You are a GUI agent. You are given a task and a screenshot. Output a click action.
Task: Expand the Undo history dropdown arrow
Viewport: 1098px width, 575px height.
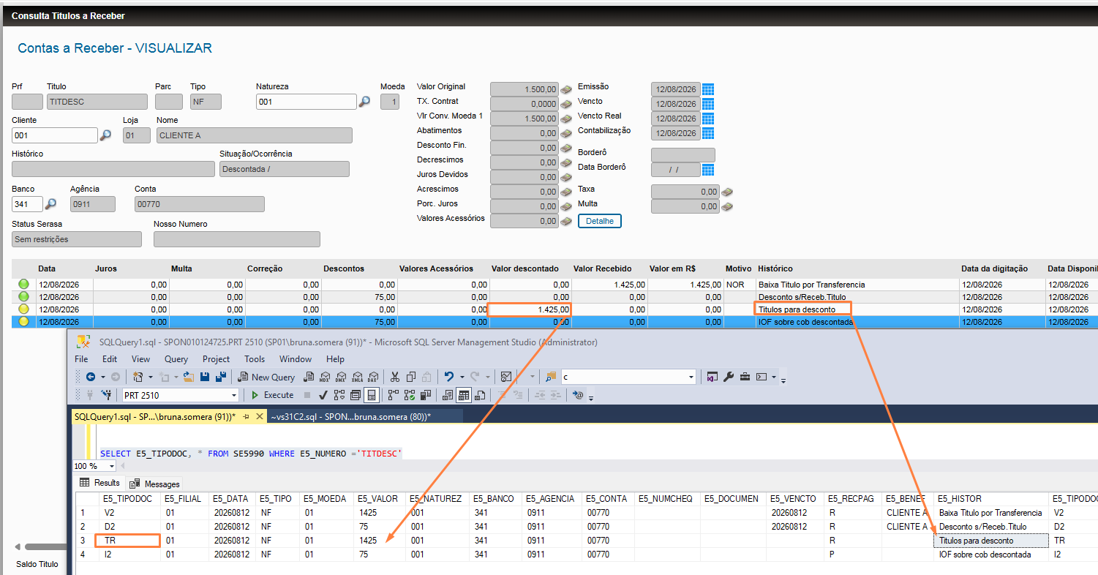(x=462, y=377)
